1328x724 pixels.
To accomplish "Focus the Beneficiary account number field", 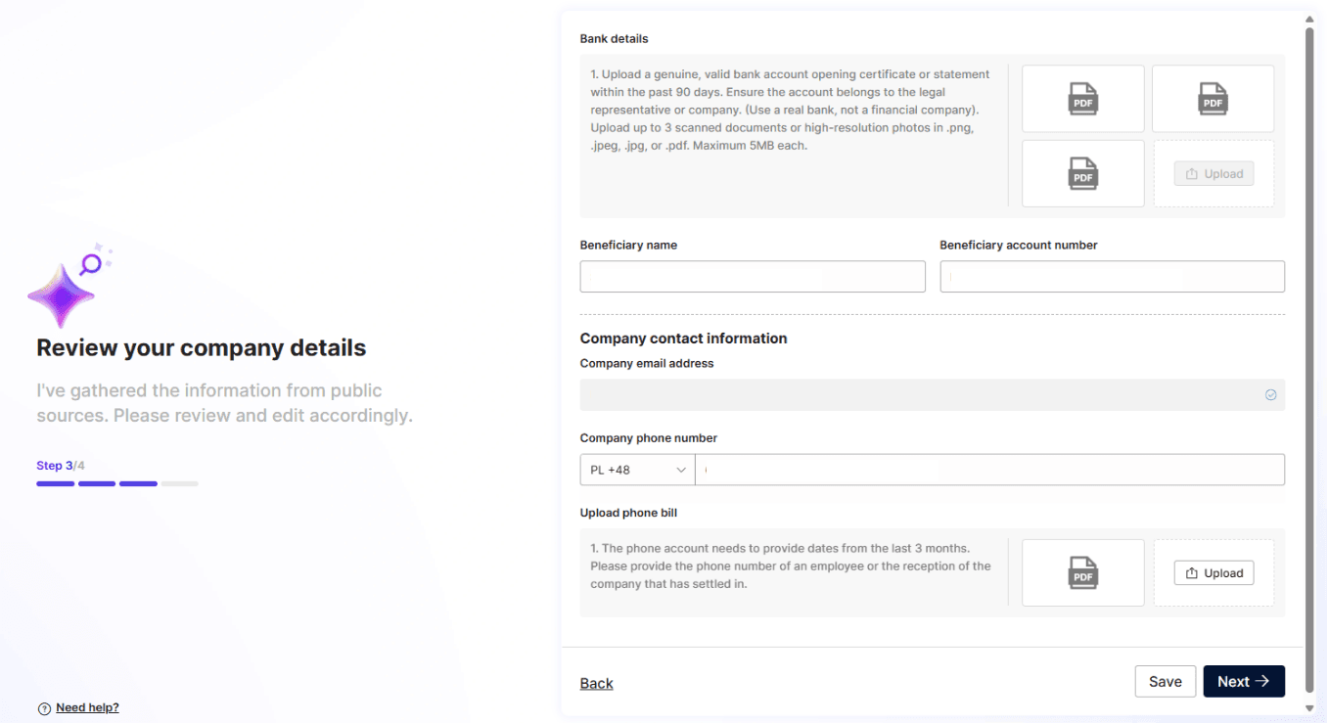I will coord(1112,277).
